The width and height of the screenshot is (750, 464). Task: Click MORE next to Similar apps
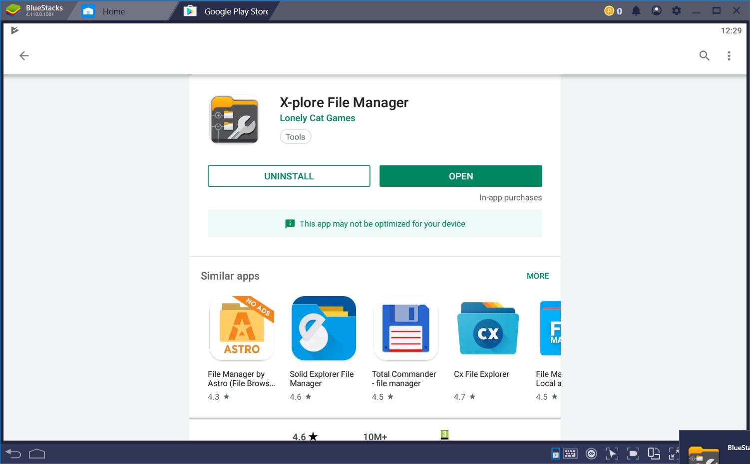tap(538, 276)
